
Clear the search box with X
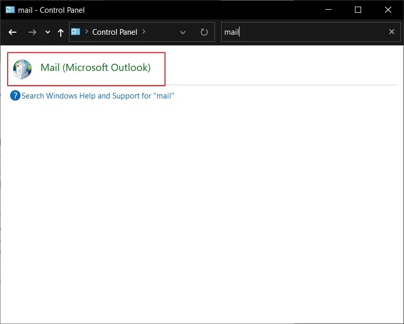[392, 32]
